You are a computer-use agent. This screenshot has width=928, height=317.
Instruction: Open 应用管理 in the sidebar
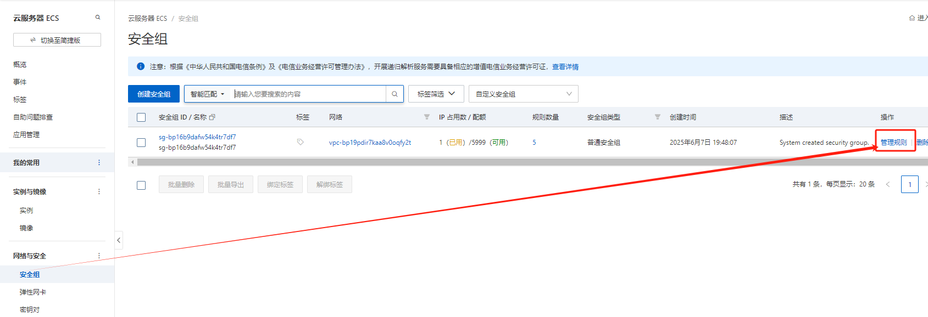(26, 134)
